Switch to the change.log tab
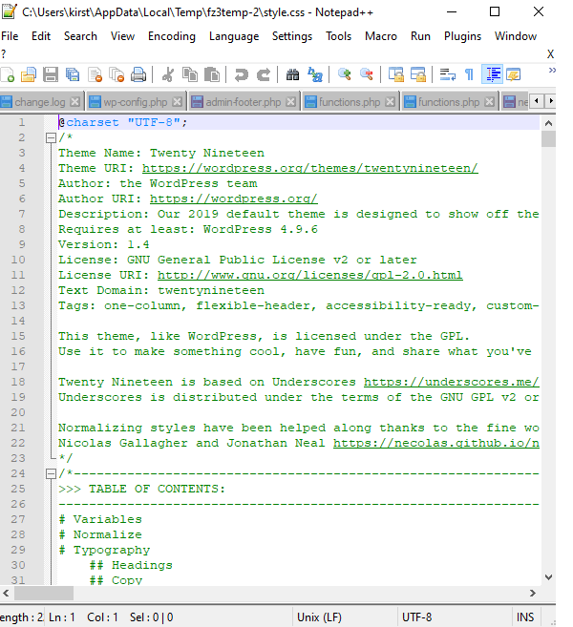 [x=39, y=102]
